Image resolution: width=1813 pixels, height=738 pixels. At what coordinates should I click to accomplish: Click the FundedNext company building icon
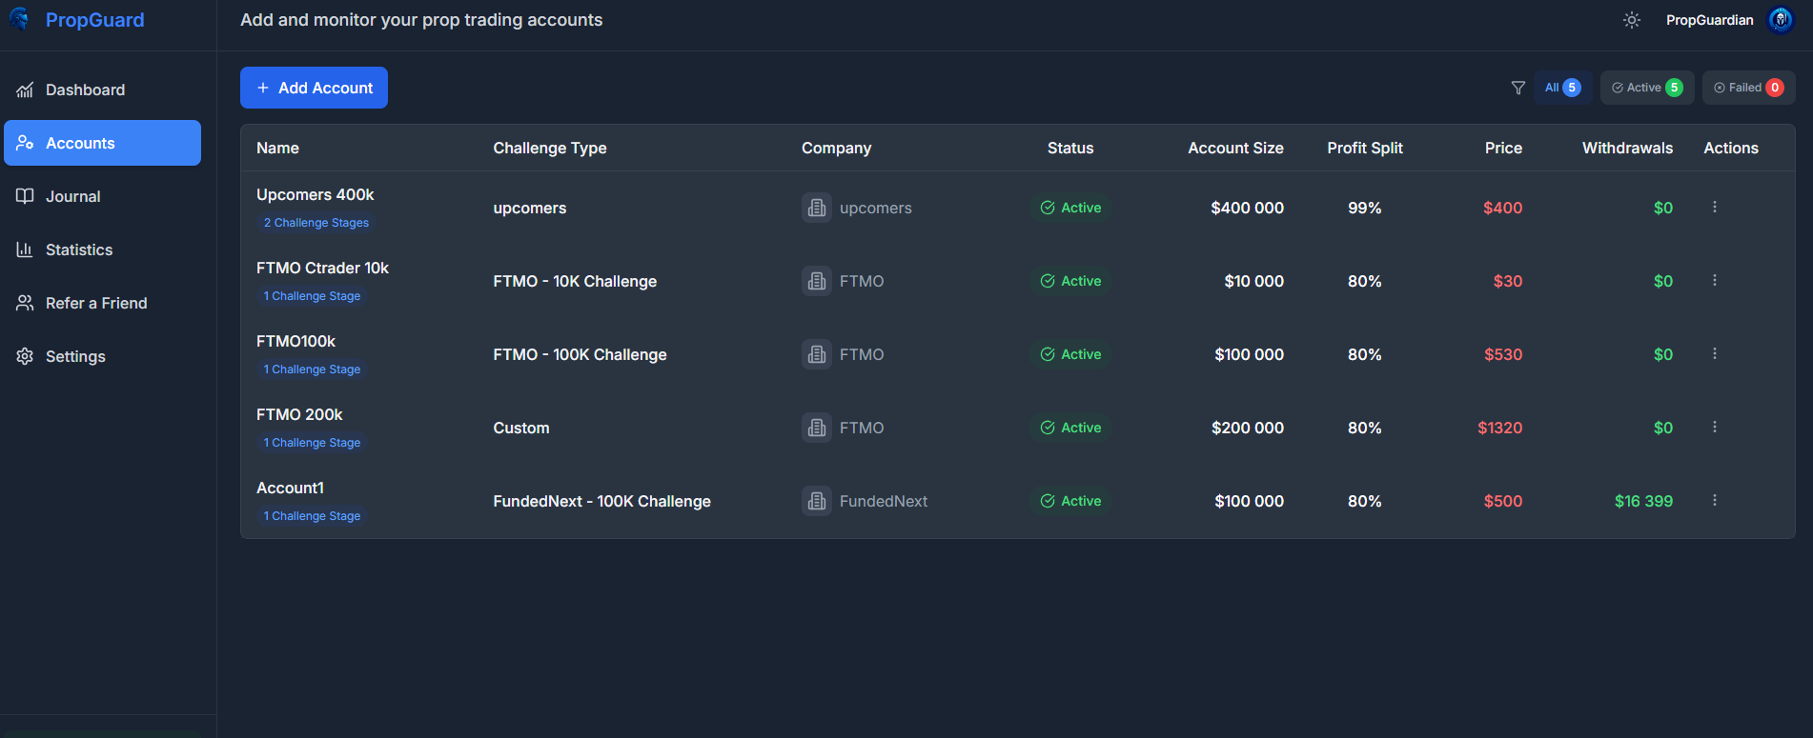tap(817, 501)
